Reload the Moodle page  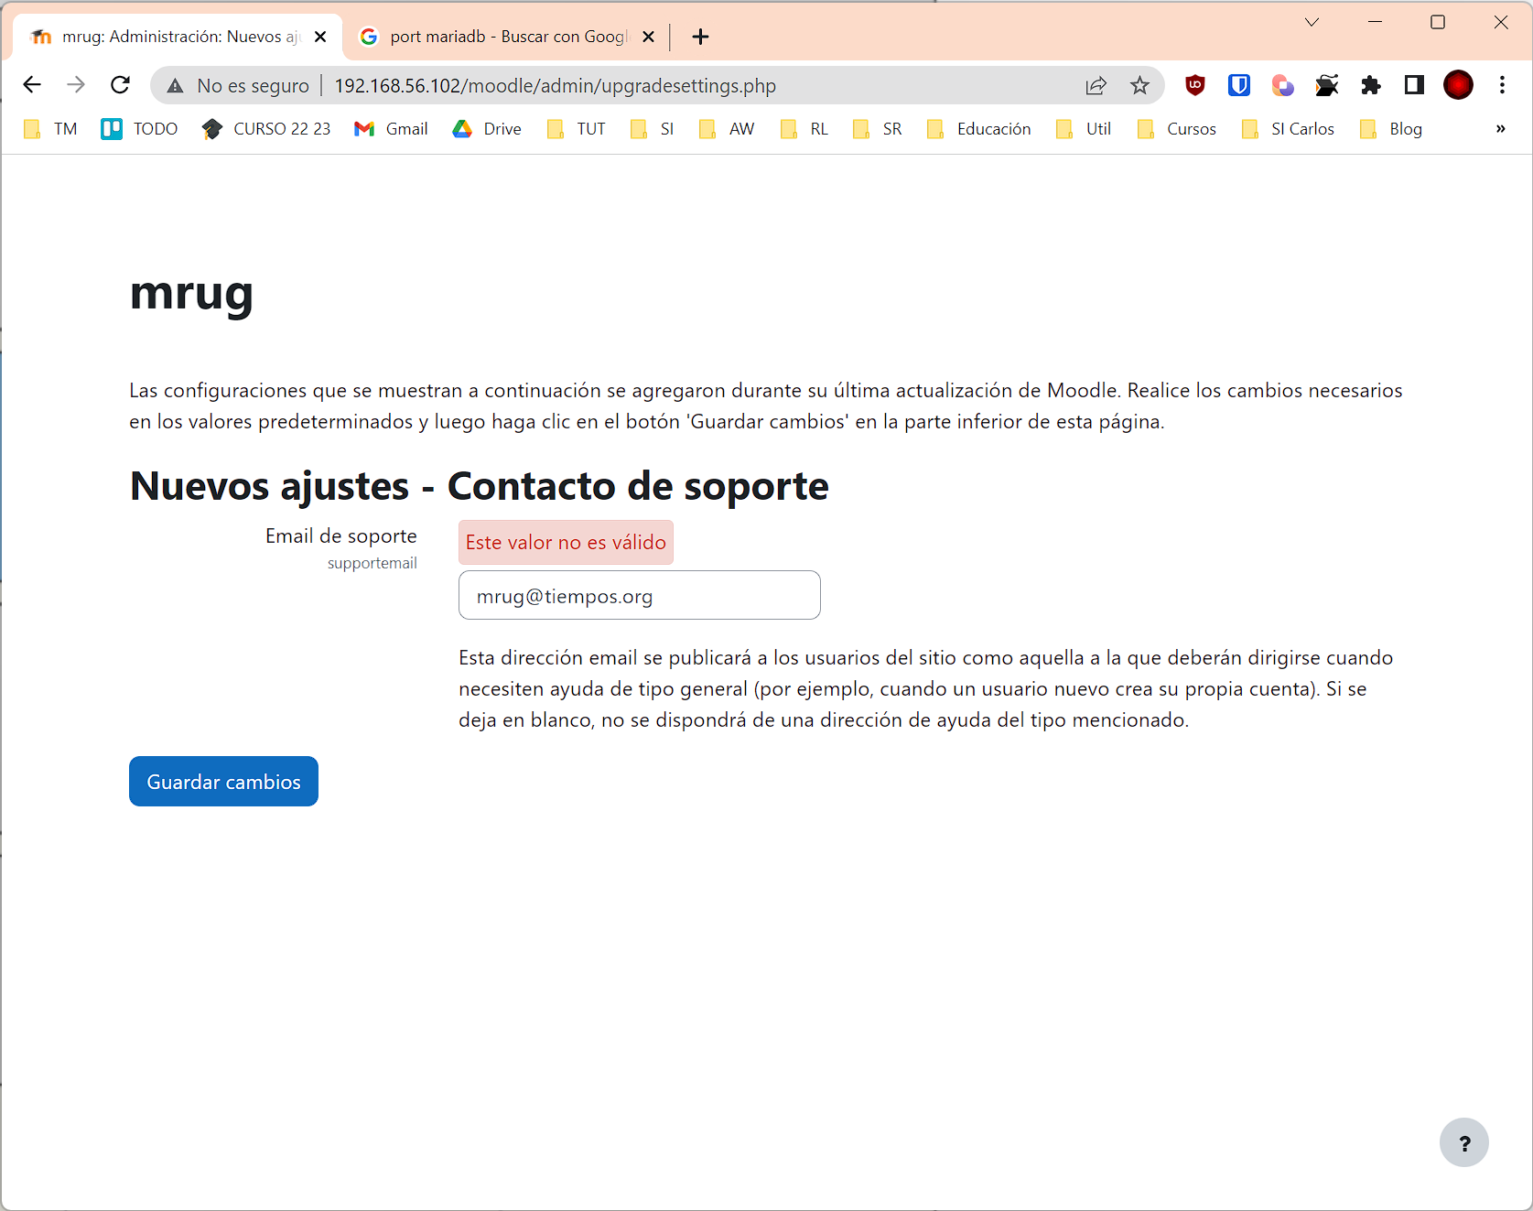tap(120, 85)
